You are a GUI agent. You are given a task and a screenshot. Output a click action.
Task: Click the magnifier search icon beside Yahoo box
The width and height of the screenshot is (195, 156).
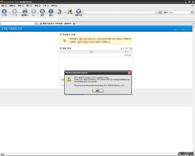192,12
